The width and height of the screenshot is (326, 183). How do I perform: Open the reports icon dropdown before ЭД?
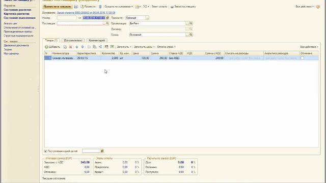[x=138, y=7]
